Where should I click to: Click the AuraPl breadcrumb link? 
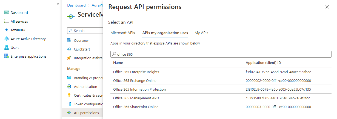(97, 5)
